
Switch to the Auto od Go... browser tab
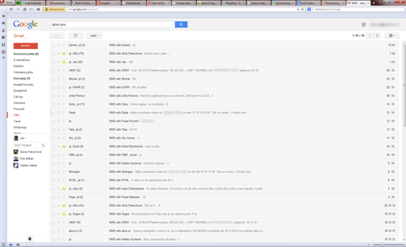pyautogui.click(x=159, y=3)
